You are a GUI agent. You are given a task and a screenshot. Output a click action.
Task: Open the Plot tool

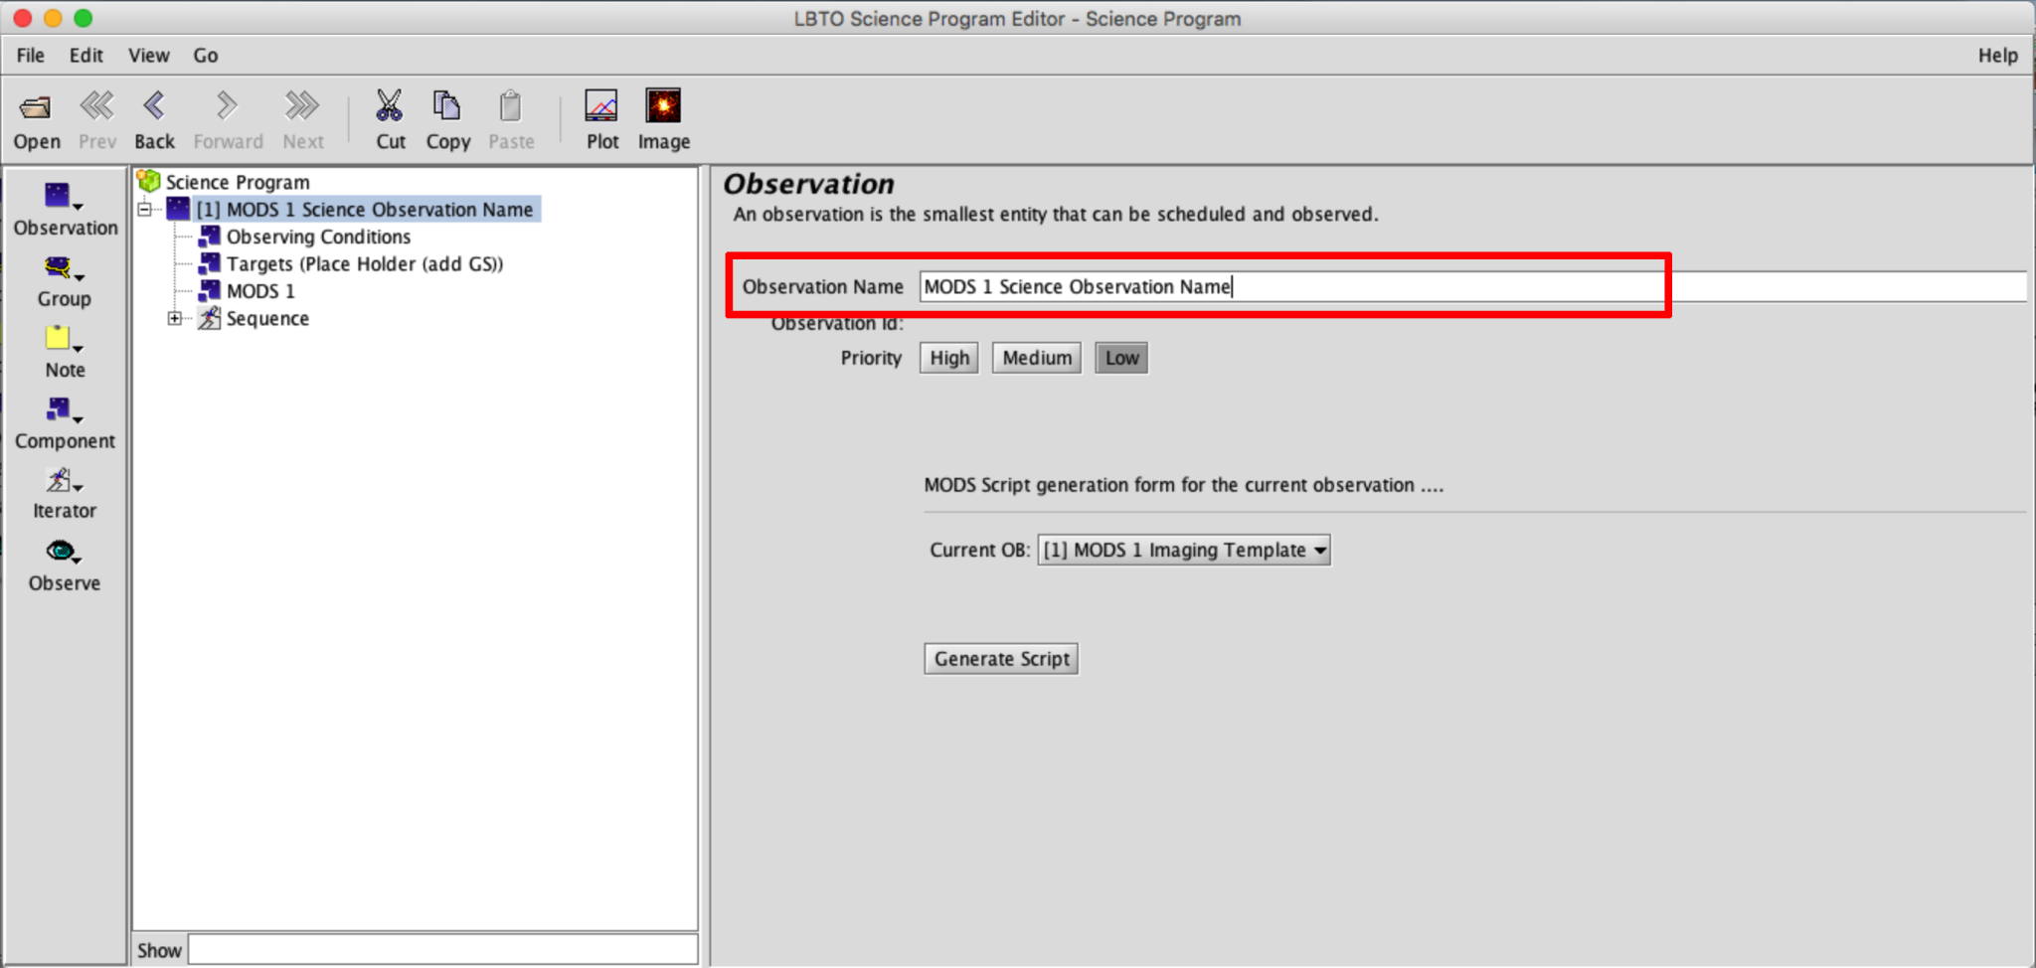coord(601,105)
